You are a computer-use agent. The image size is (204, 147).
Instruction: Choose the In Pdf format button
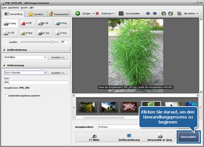point(27,23)
